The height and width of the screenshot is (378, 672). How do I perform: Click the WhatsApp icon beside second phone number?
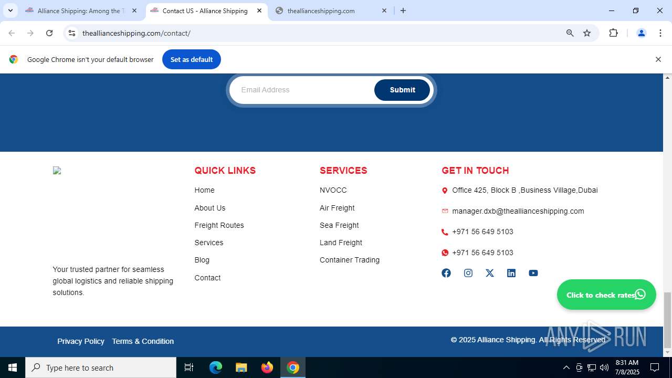click(x=445, y=253)
